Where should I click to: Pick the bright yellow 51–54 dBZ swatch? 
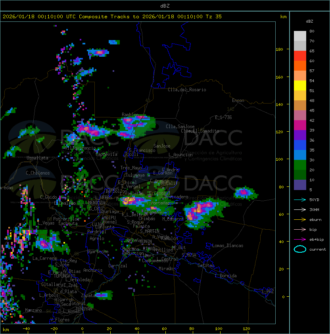coord(300,85)
